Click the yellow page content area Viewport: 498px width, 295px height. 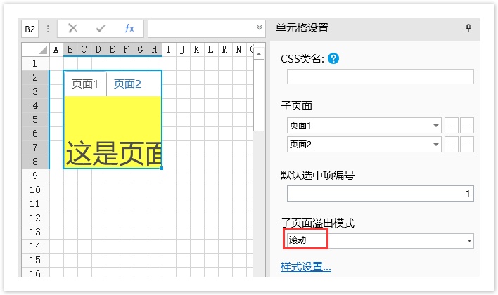coord(113,119)
